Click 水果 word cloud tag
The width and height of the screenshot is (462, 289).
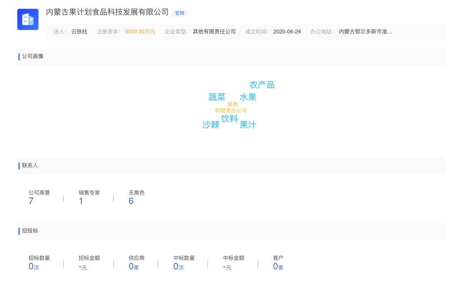(x=248, y=97)
